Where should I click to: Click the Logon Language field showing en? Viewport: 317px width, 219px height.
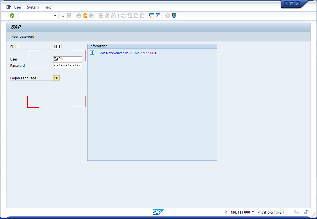(x=56, y=78)
